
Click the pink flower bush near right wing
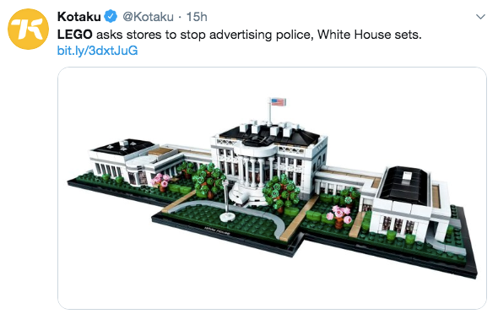pyautogui.click(x=339, y=215)
